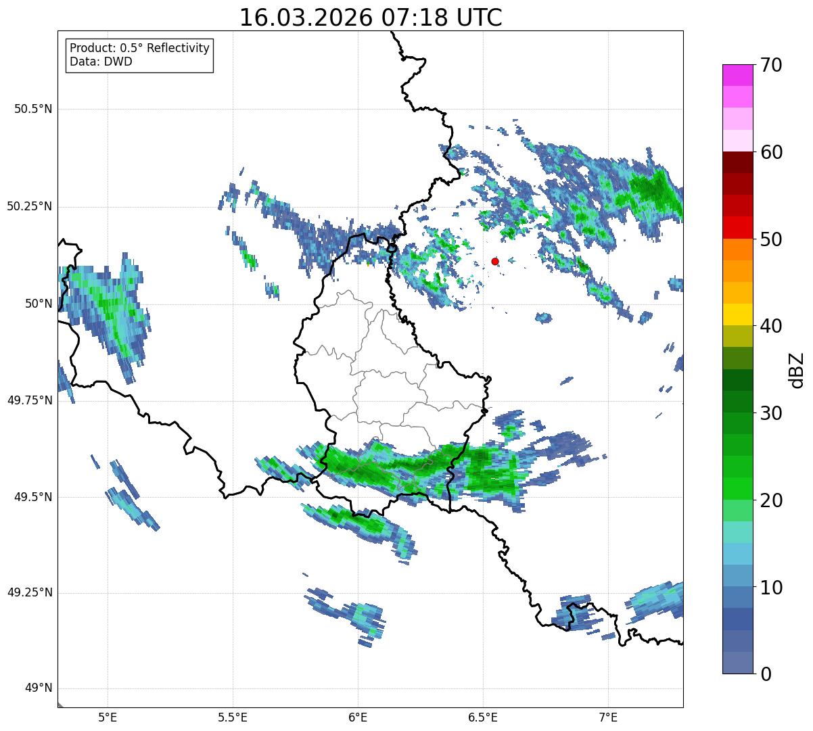Click the Data: DWD label
This screenshot has width=813, height=731.
coord(101,62)
